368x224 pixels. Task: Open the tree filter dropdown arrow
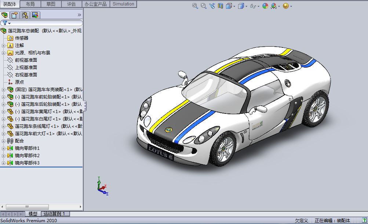(x=10, y=23)
